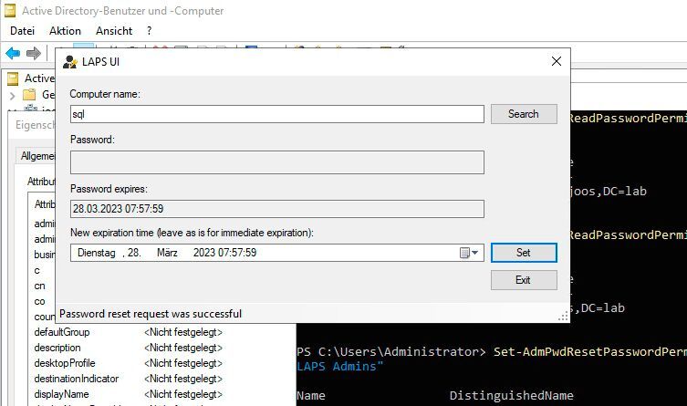
Task: Click the folder icon of the Ge node
Action: click(29, 95)
